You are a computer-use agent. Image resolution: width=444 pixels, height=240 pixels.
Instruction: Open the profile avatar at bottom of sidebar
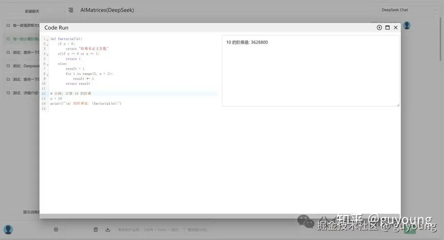tap(8, 229)
